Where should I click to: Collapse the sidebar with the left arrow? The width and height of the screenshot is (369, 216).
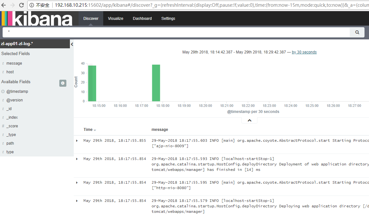click(72, 44)
